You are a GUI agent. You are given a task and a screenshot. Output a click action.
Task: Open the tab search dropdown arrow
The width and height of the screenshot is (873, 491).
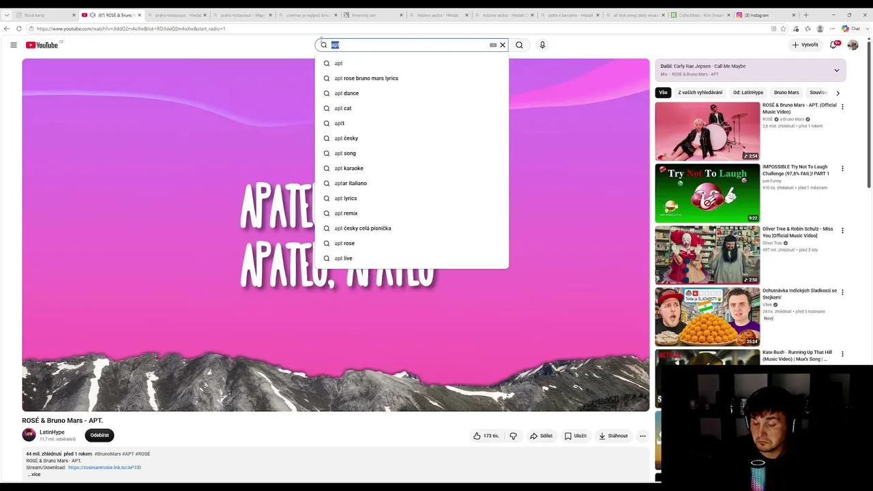(x=7, y=15)
